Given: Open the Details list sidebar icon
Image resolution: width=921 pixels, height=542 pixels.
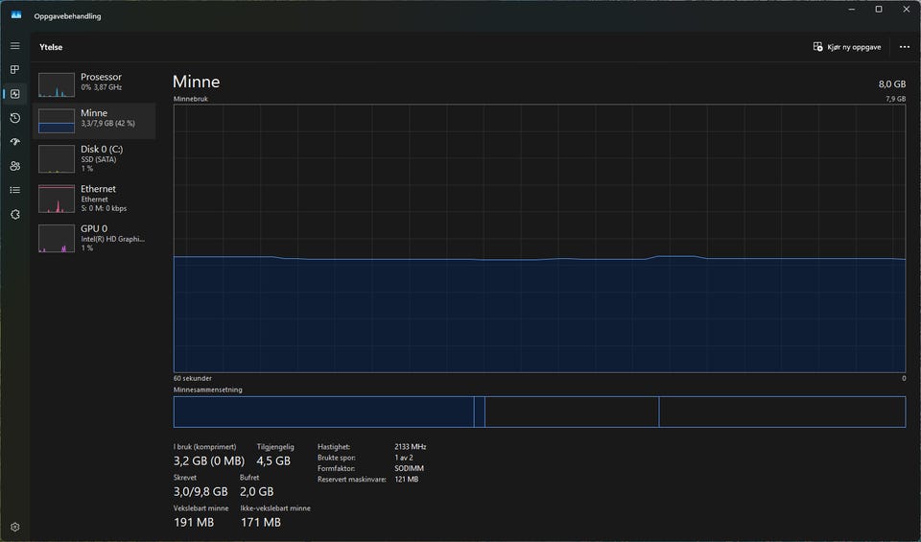Looking at the screenshot, I should click(x=14, y=190).
